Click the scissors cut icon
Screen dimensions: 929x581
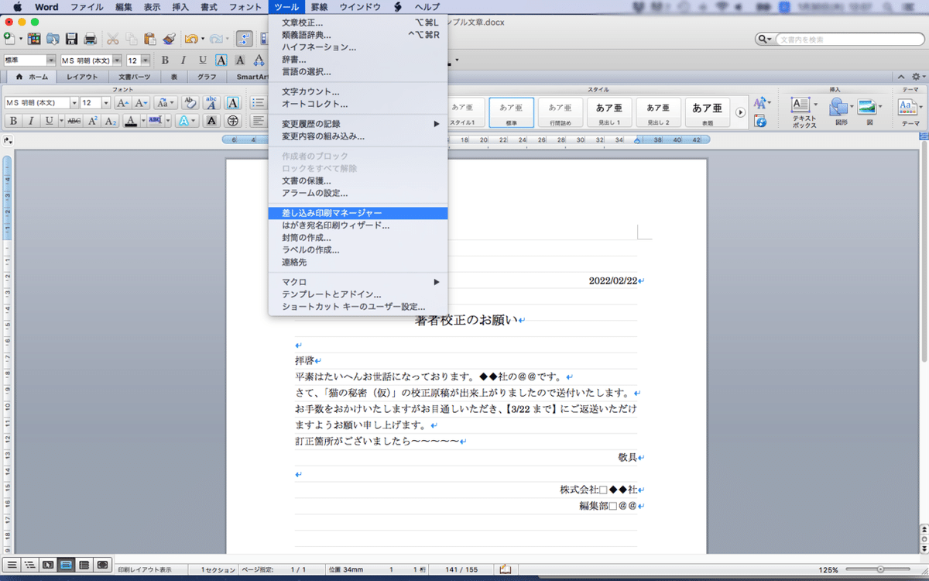113,39
